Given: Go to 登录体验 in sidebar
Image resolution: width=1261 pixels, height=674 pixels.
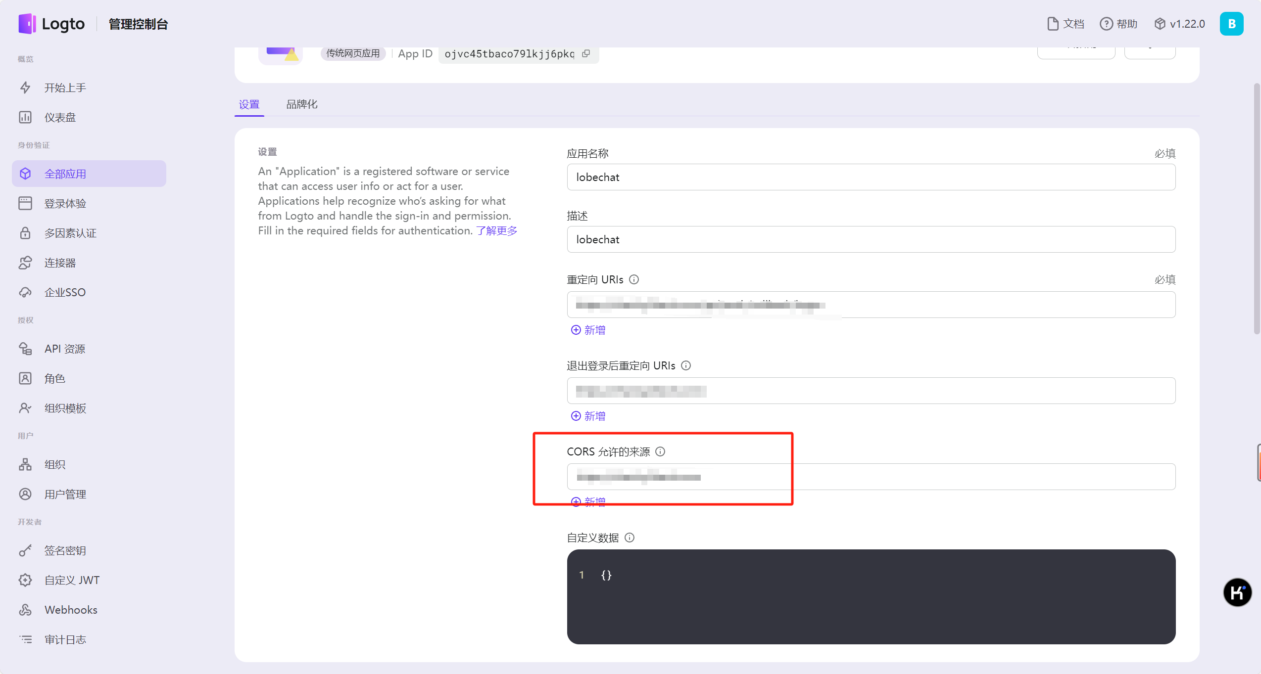Looking at the screenshot, I should (x=89, y=203).
